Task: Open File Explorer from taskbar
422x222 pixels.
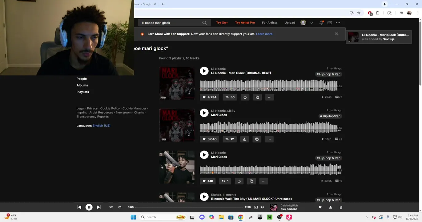Action: click(x=221, y=217)
